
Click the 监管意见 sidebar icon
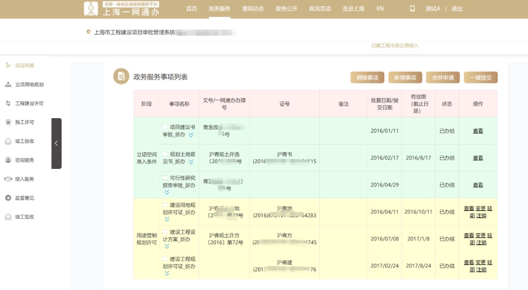tap(8, 198)
